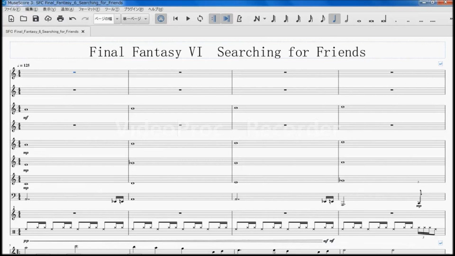Image resolution: width=455 pixels, height=256 pixels.
Task: Apply the quadruple augmentation dot
Action: tap(433, 20)
